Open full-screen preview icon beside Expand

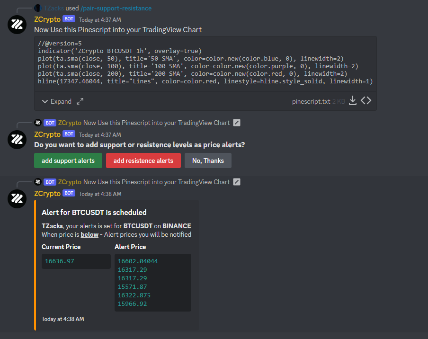[80, 101]
